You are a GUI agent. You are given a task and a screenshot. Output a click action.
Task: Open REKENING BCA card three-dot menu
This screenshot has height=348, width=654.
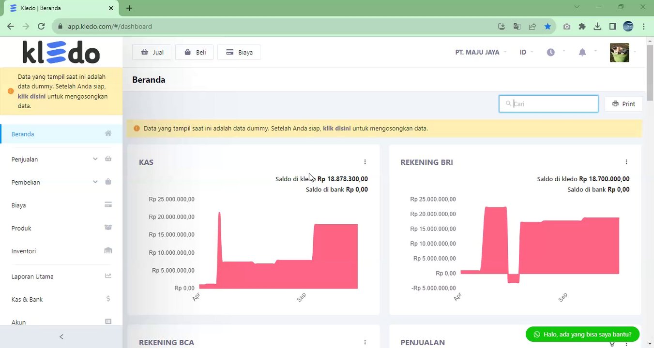click(365, 342)
